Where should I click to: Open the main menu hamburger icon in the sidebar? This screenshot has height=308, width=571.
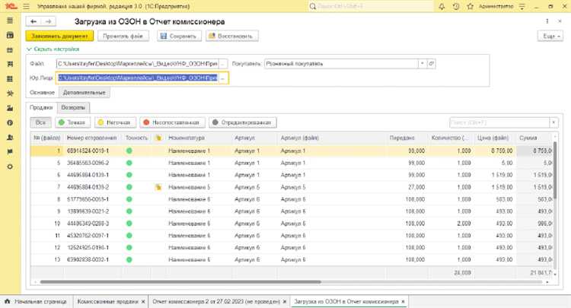(x=9, y=21)
